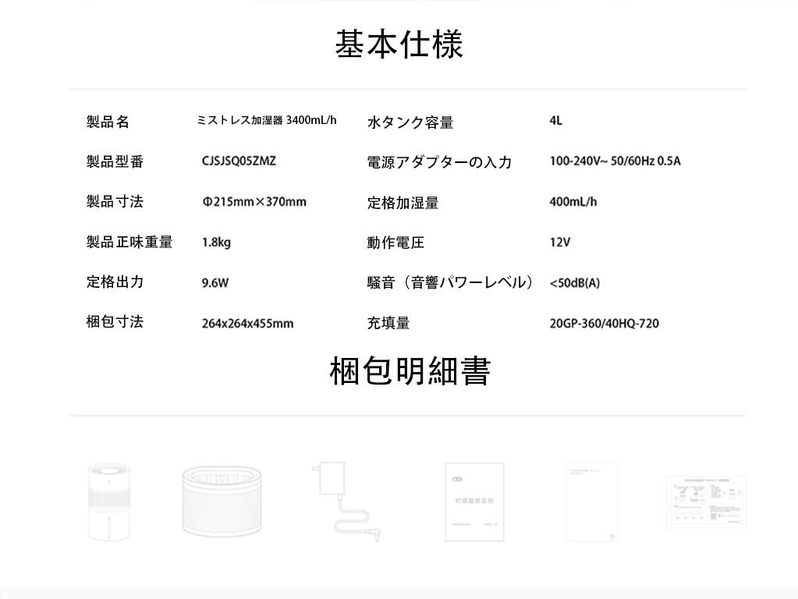Click the 製品名 label
The height and width of the screenshot is (599, 798).
point(108,122)
